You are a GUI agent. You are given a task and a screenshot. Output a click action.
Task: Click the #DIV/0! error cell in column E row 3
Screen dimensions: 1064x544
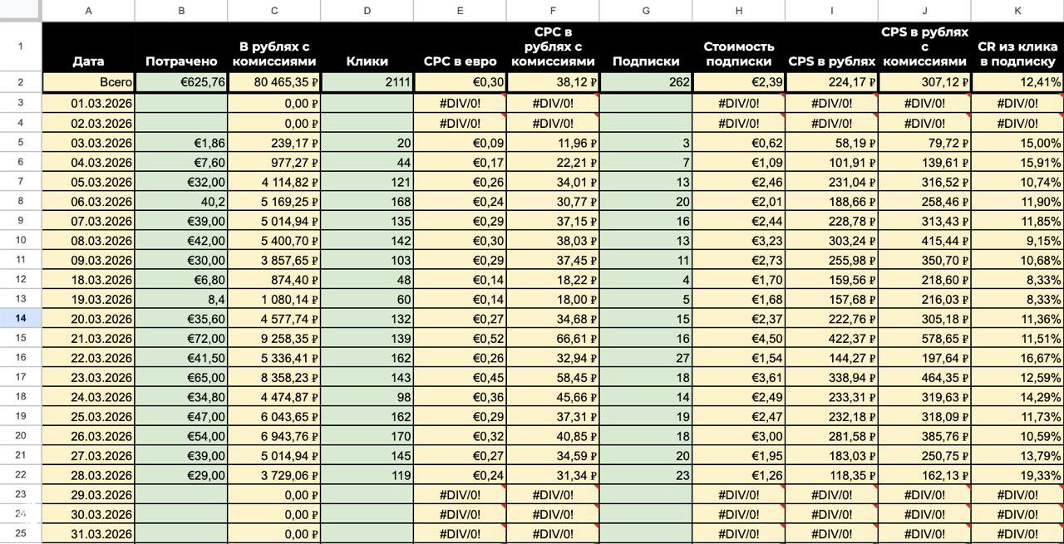coord(460,102)
